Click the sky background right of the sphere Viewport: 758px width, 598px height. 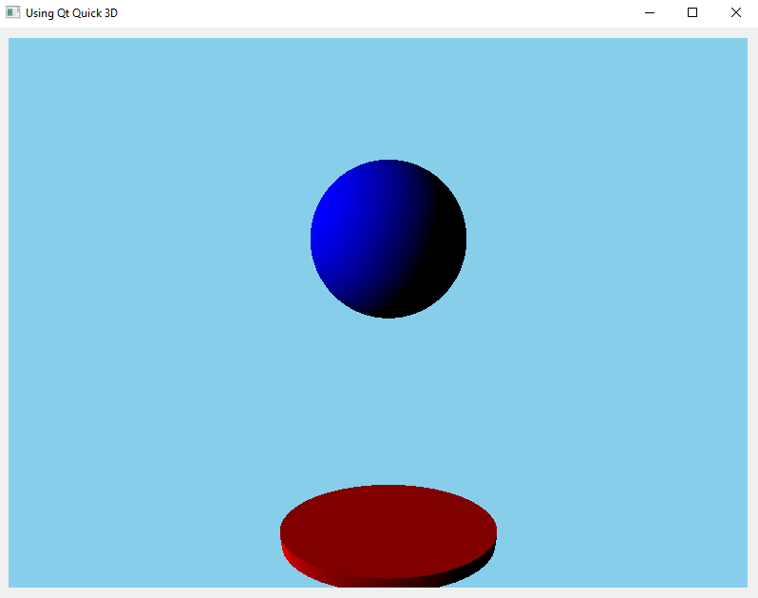point(608,238)
